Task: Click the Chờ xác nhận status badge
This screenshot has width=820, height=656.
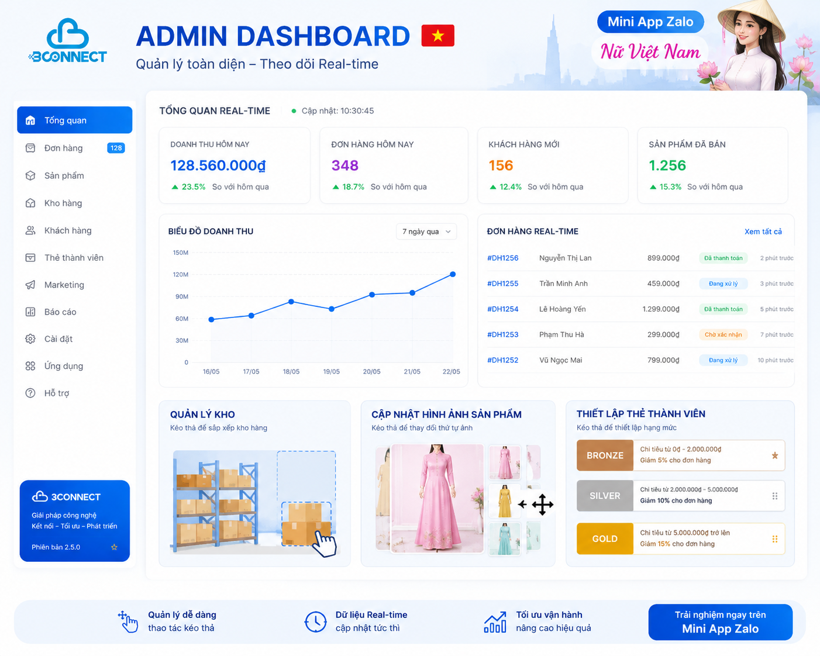Action: pos(723,334)
